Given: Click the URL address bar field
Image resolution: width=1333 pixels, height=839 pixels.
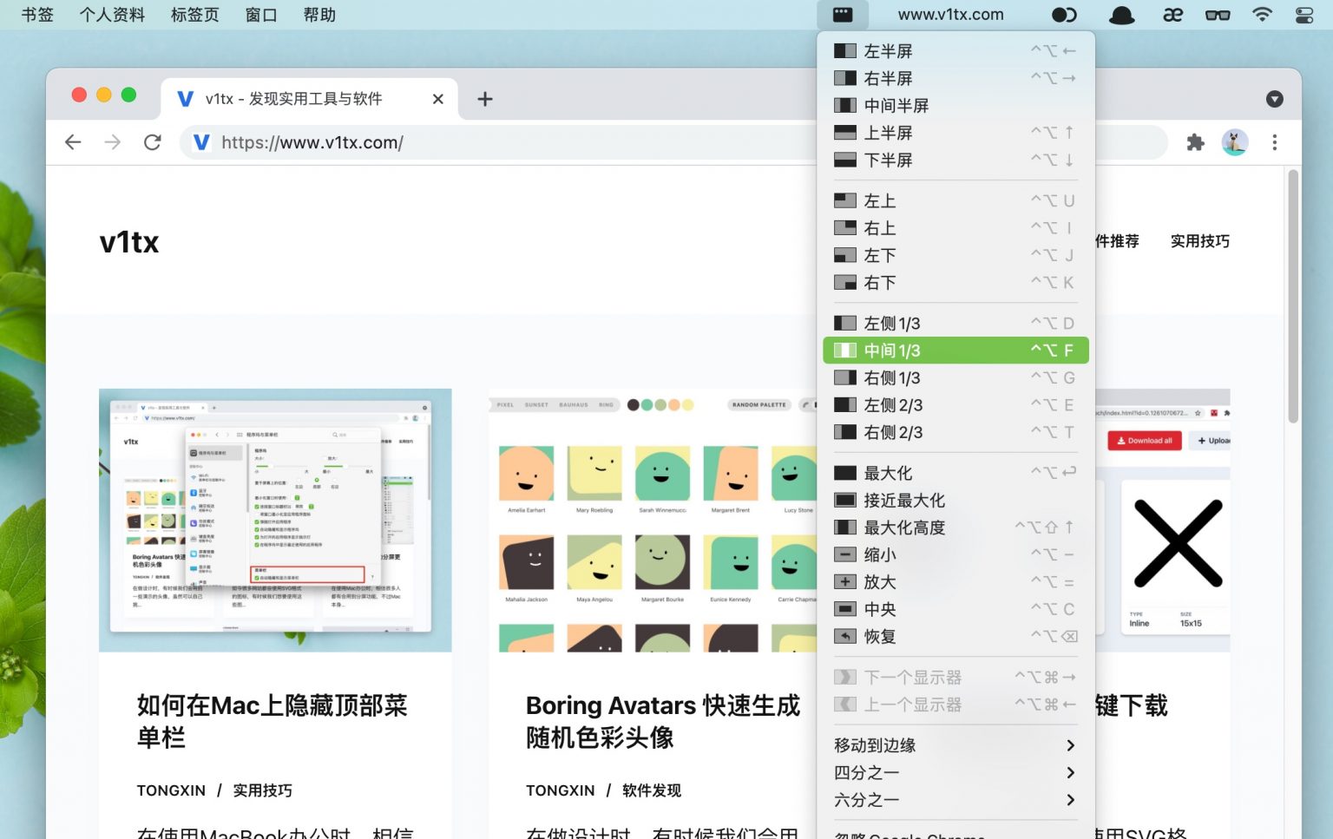Looking at the screenshot, I should (521, 142).
